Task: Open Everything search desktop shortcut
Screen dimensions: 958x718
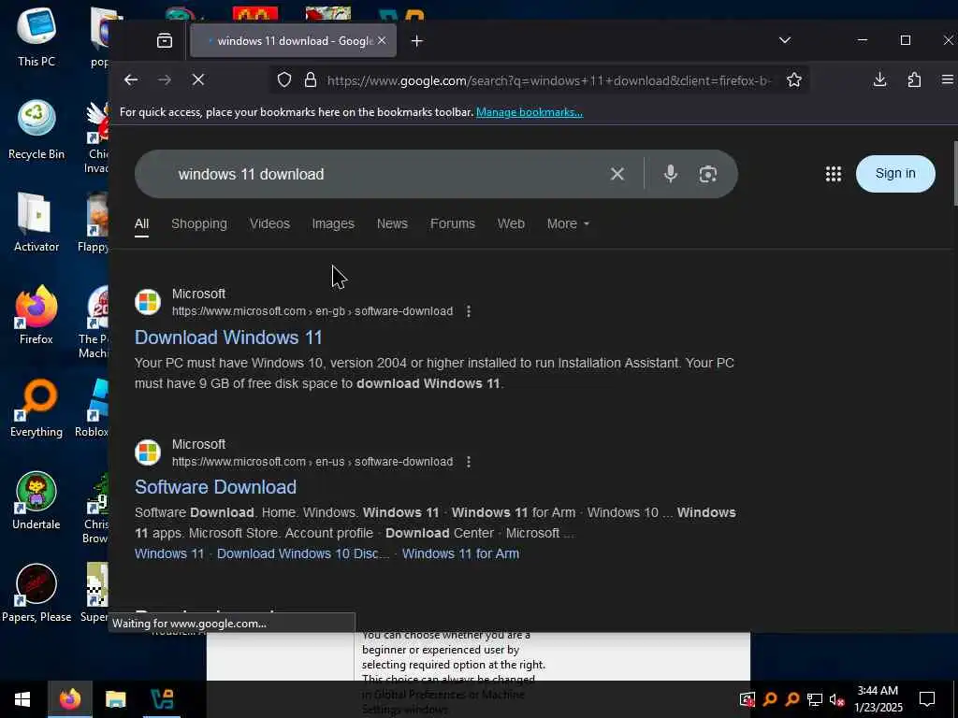Action: [x=36, y=408]
